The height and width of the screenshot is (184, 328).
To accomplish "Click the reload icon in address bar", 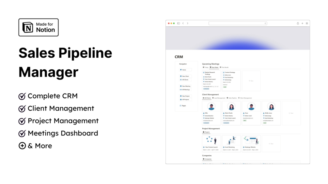I will pyautogui.click(x=265, y=23).
